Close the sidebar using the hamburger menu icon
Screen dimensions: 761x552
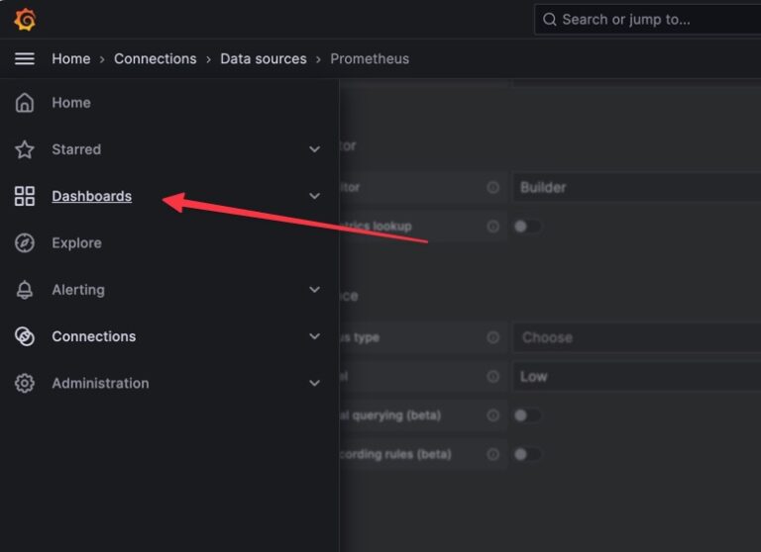point(25,59)
